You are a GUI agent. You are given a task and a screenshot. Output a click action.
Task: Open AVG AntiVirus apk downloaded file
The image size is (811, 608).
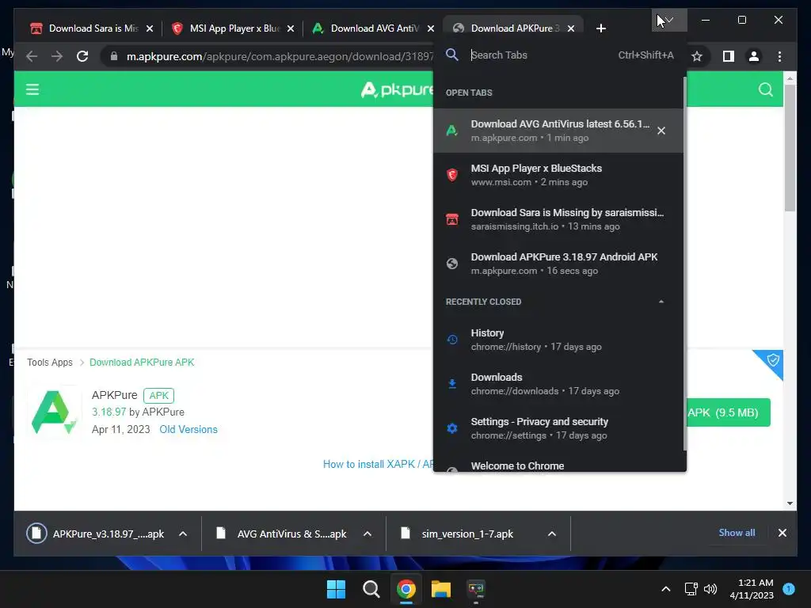(281, 534)
